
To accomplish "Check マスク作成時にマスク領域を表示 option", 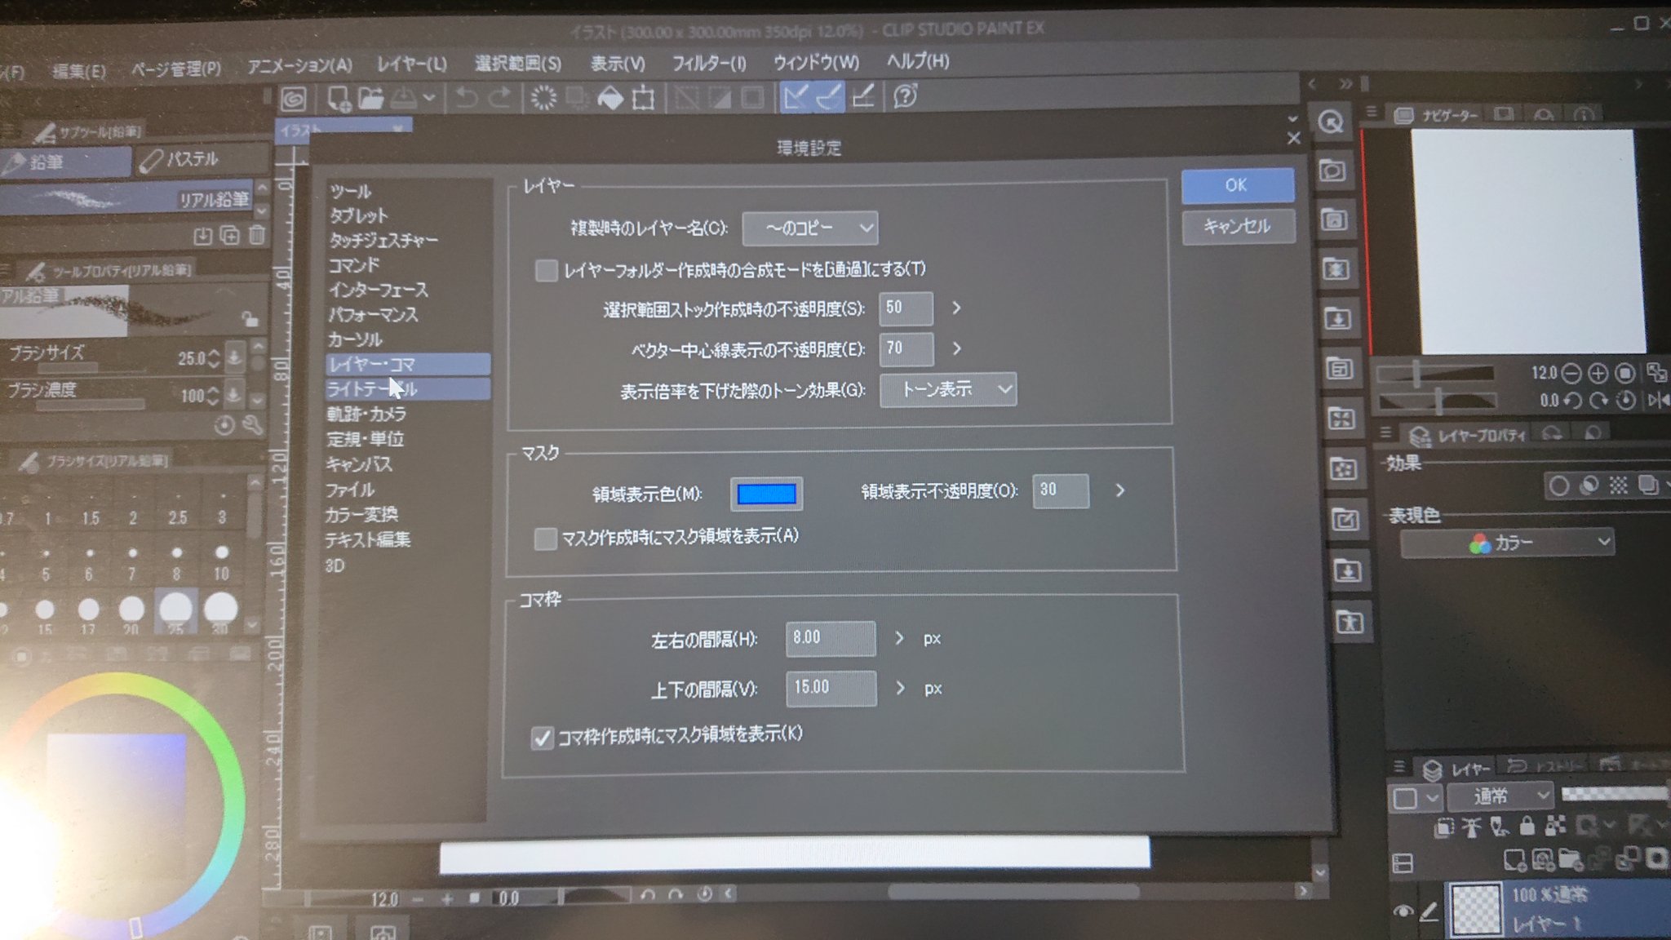I will coord(545,539).
